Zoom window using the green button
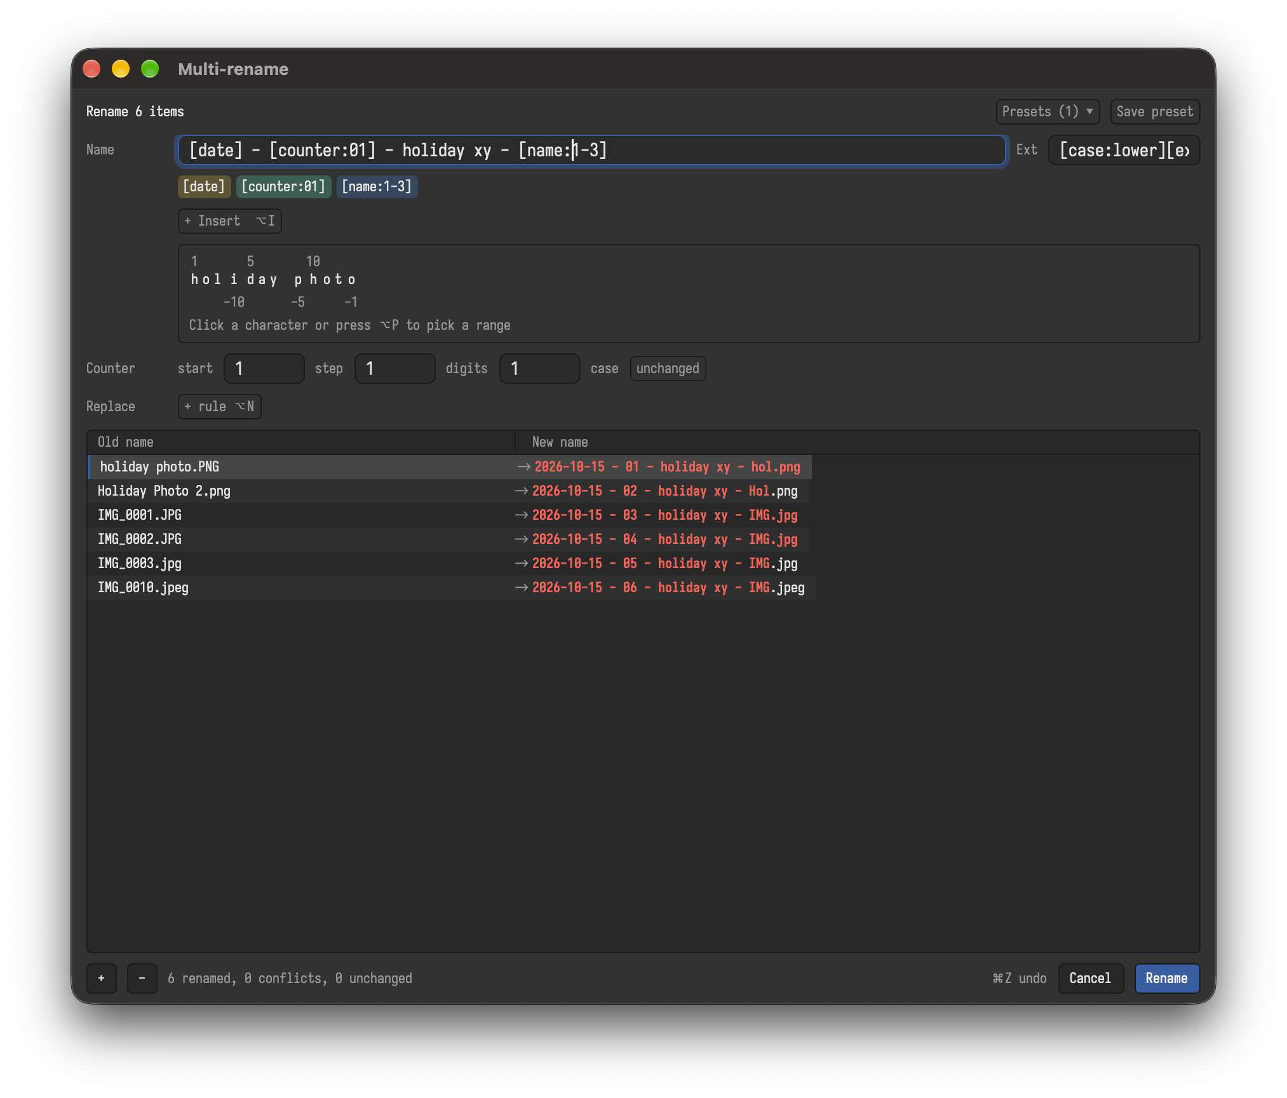The height and width of the screenshot is (1098, 1287). pyautogui.click(x=150, y=69)
